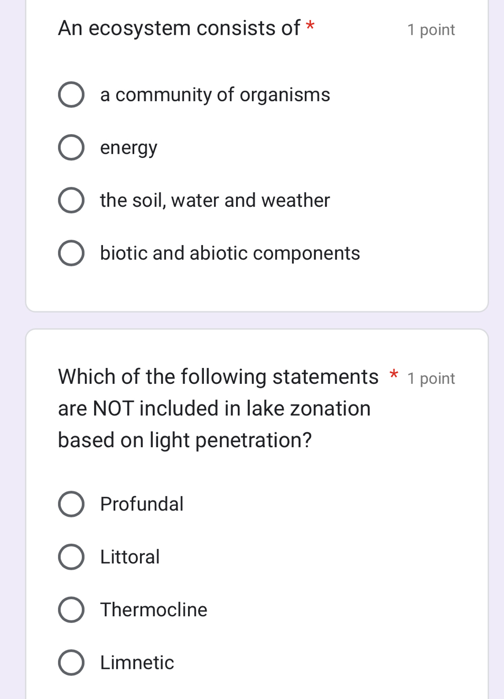Click the lake zonation question title

pyautogui.click(x=214, y=408)
